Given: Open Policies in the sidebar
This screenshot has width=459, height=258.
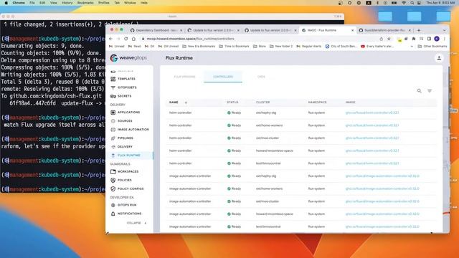Looking at the screenshot, I should (x=124, y=180).
